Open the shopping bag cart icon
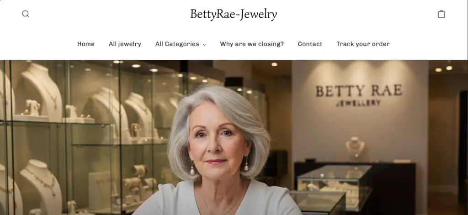Screen dimensions: 468x215 click(441, 14)
